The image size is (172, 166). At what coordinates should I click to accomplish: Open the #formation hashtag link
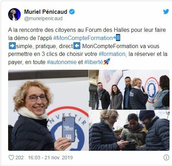112,54
